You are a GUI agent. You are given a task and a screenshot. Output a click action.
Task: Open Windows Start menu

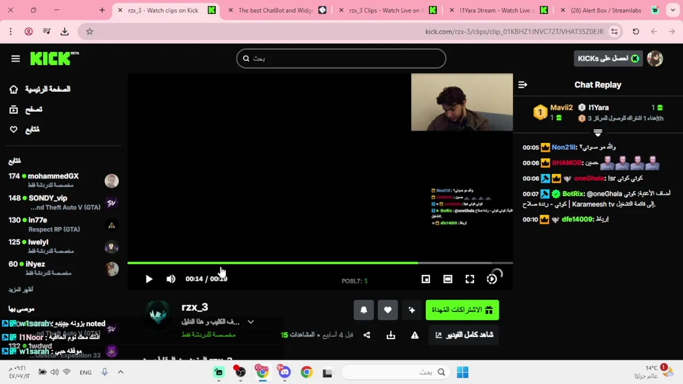[x=463, y=372]
